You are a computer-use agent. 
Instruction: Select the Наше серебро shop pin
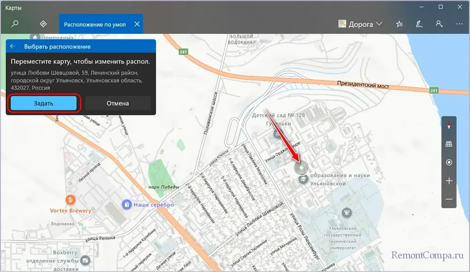[x=127, y=204]
